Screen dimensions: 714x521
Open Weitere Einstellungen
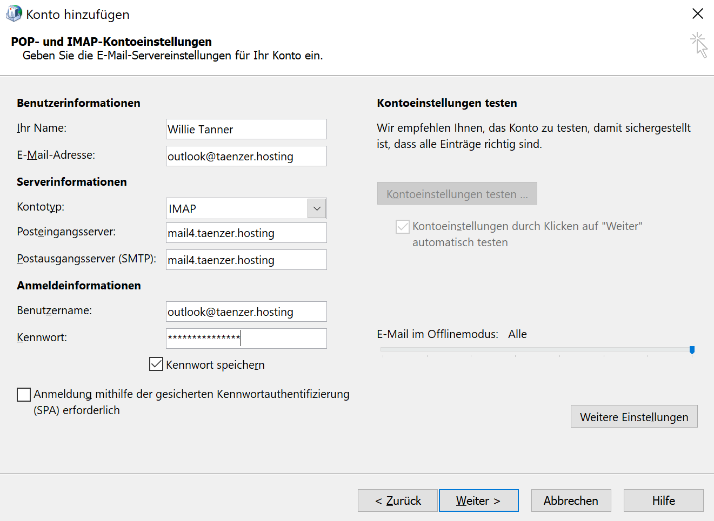click(x=633, y=417)
